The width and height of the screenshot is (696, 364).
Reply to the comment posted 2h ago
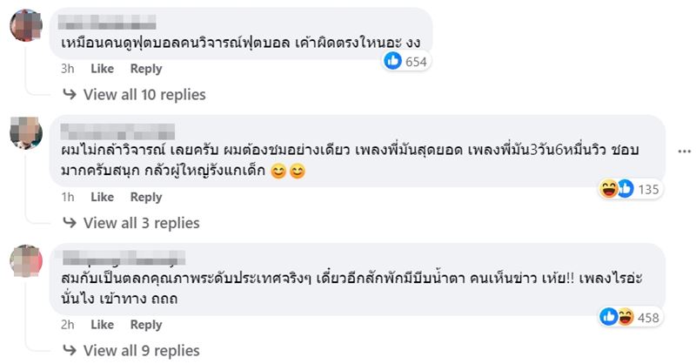(146, 325)
